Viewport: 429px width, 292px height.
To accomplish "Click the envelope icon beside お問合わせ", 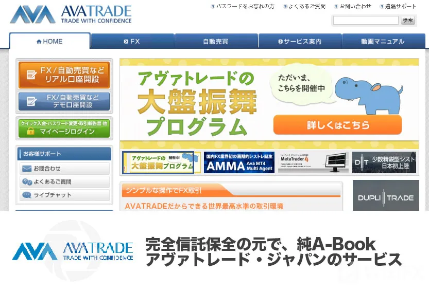I will point(27,169).
